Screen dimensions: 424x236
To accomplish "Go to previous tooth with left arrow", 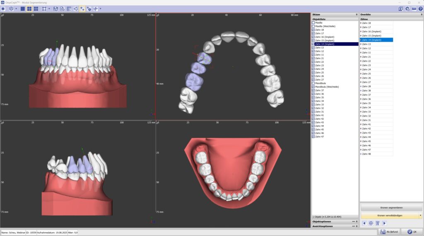I will (364, 223).
